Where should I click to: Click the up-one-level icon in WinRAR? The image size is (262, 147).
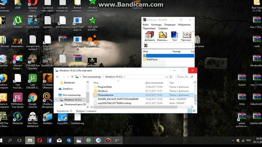[146, 45]
